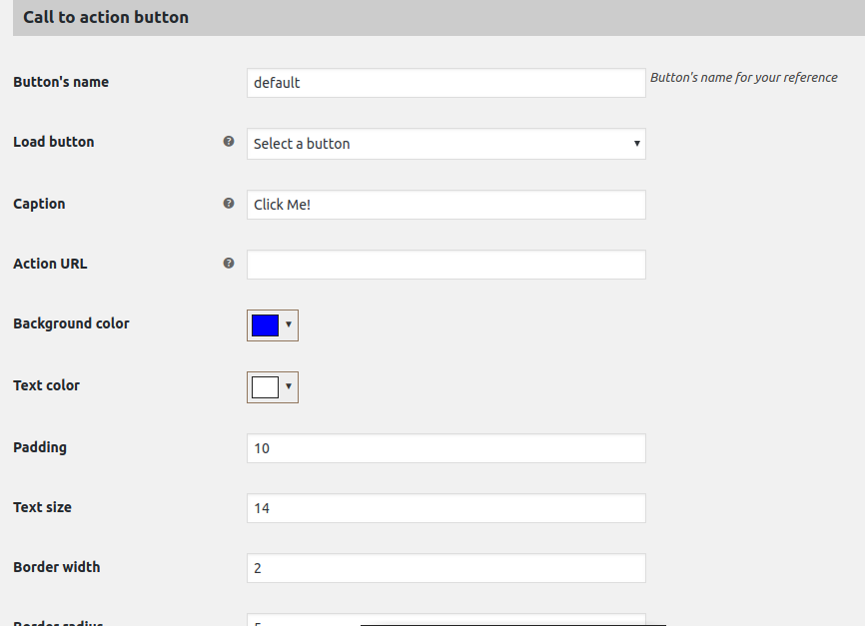Click into the Text size field
This screenshot has width=865, height=626.
(x=445, y=508)
